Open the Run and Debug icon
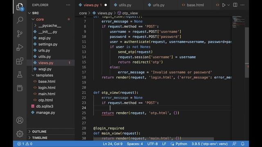 [x=20, y=47]
